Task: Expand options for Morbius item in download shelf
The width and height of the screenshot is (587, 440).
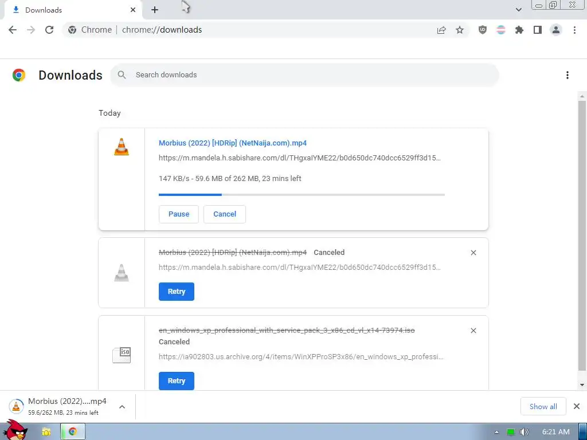Action: pyautogui.click(x=122, y=407)
